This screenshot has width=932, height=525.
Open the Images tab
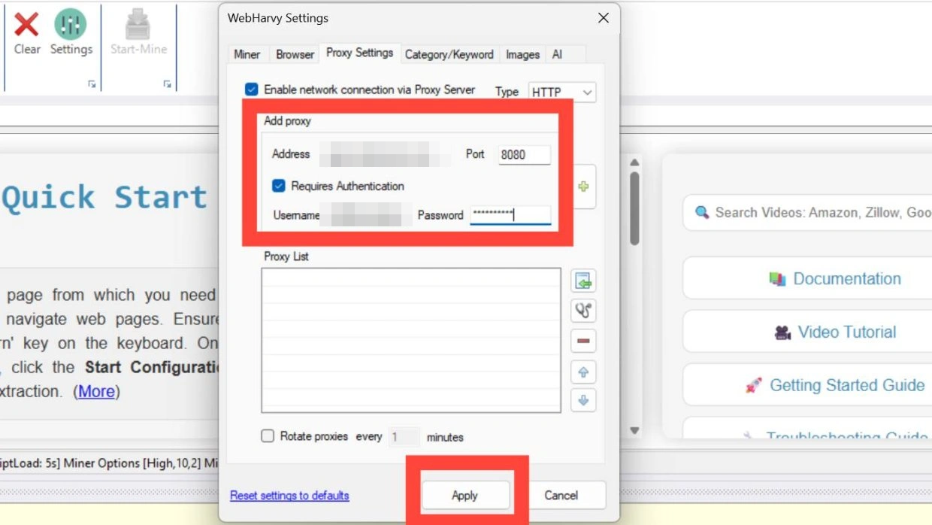tap(522, 54)
